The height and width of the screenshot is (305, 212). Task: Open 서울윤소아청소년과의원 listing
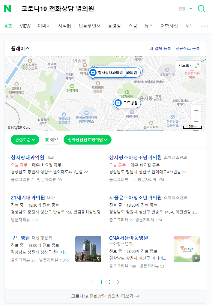click(x=135, y=198)
